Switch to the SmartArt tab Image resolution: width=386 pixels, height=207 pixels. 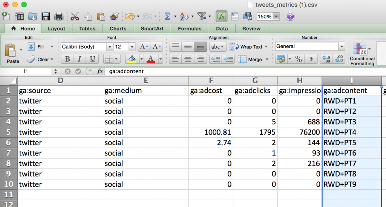click(x=152, y=29)
